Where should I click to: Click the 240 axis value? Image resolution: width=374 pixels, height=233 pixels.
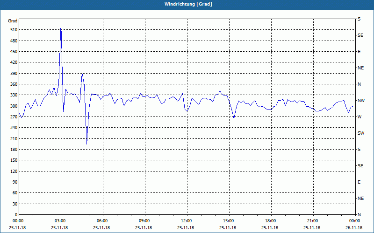[14, 128]
